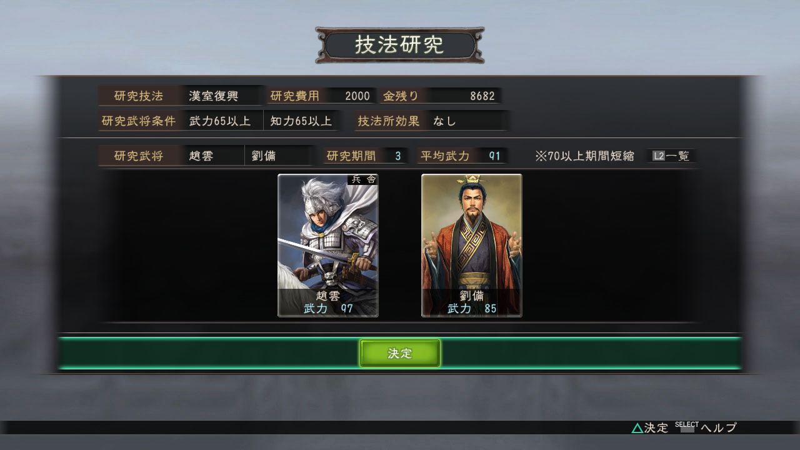800x450 pixels.
Task: Click the 兵舎 tag on 趙雲 card
Action: (x=363, y=179)
